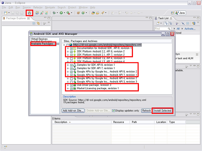Uncheck Samples for SDK API 8 checkbox
This screenshot has height=151, width=202.
point(71,65)
